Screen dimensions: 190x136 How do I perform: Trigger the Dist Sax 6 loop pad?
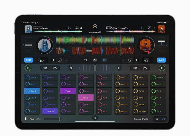140,111
